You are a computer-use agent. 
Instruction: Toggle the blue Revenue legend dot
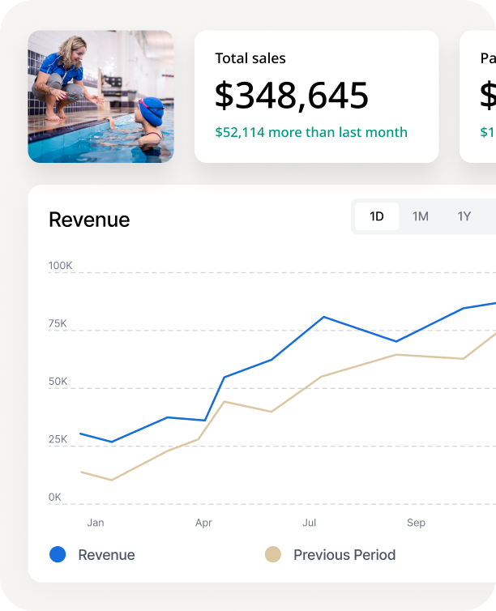coord(58,554)
